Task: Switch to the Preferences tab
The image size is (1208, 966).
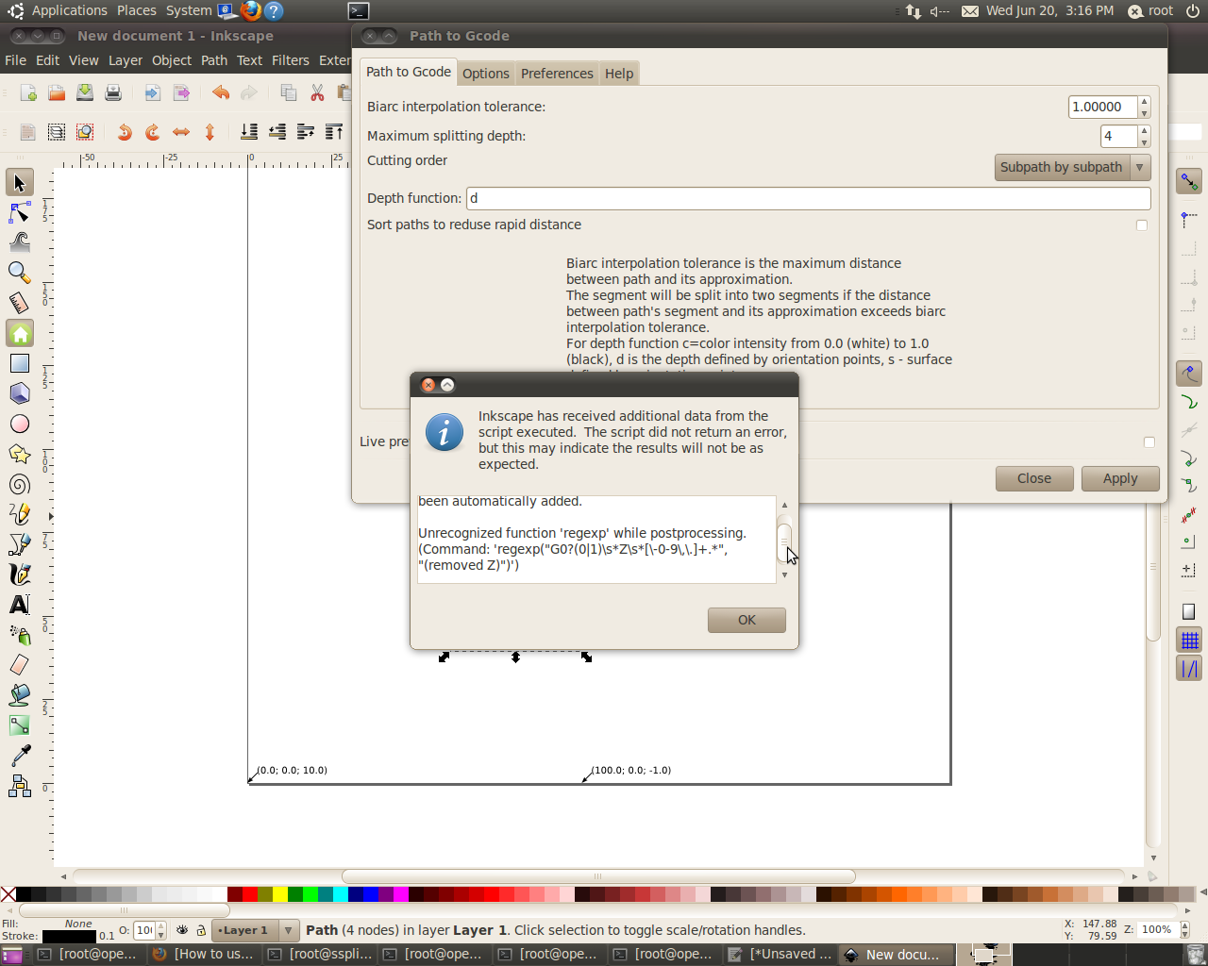Action: [x=557, y=74]
